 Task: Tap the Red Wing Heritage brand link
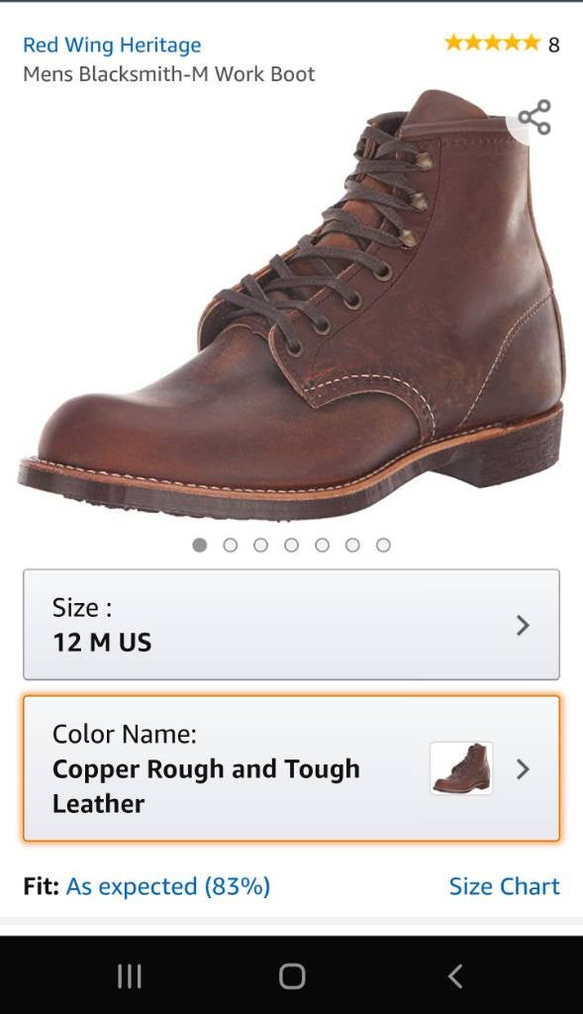click(111, 44)
